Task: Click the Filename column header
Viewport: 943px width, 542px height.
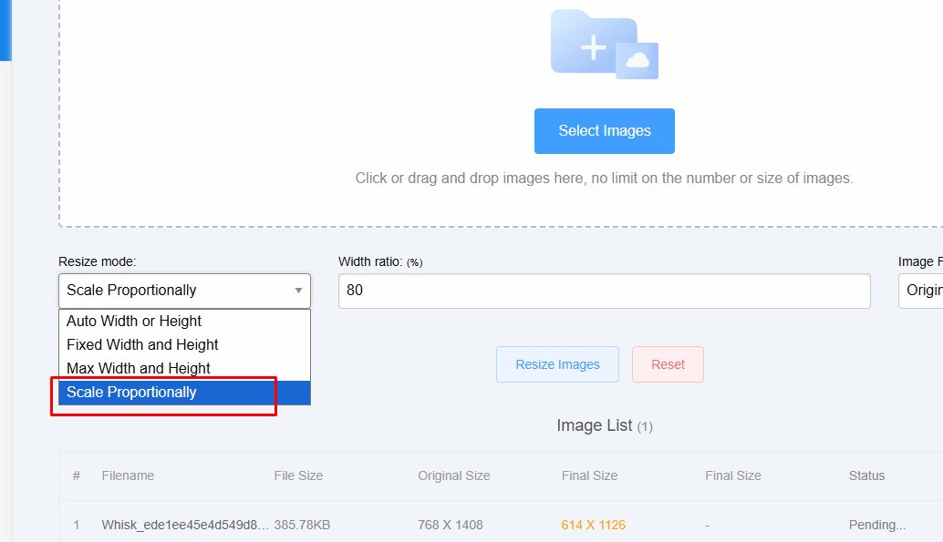Action: [128, 476]
